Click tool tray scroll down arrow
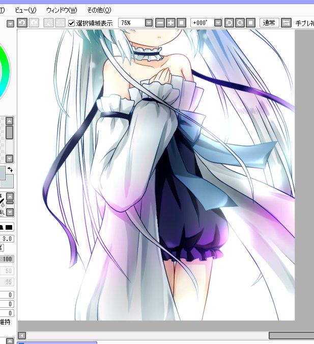Image resolution: width=314 pixels, height=344 pixels. tap(10, 212)
